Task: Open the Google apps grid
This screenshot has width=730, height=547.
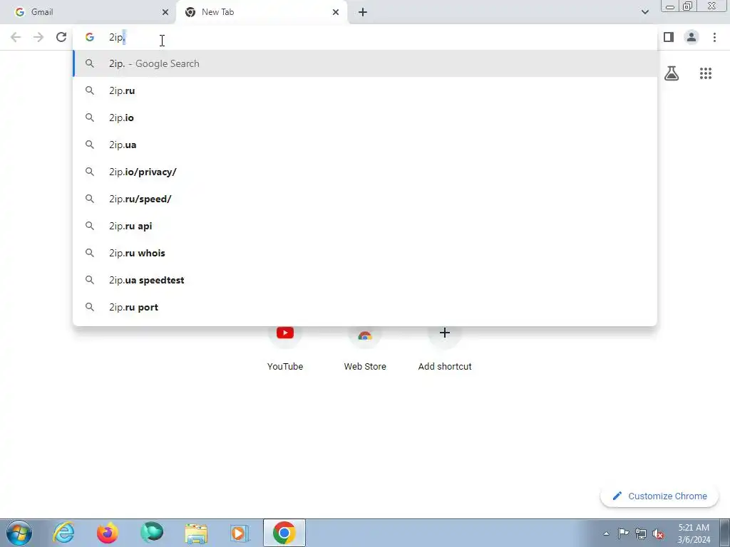Action: point(706,73)
